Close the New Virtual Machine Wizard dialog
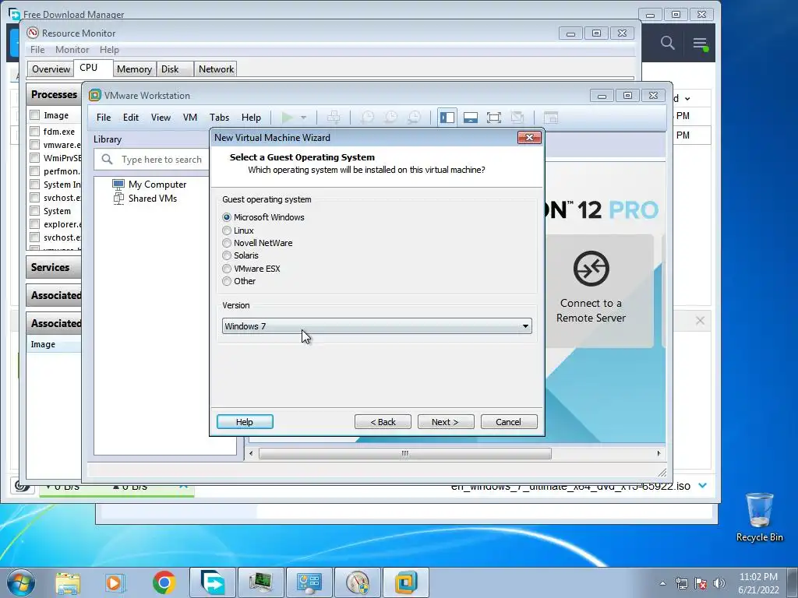The height and width of the screenshot is (598, 798). click(x=529, y=137)
